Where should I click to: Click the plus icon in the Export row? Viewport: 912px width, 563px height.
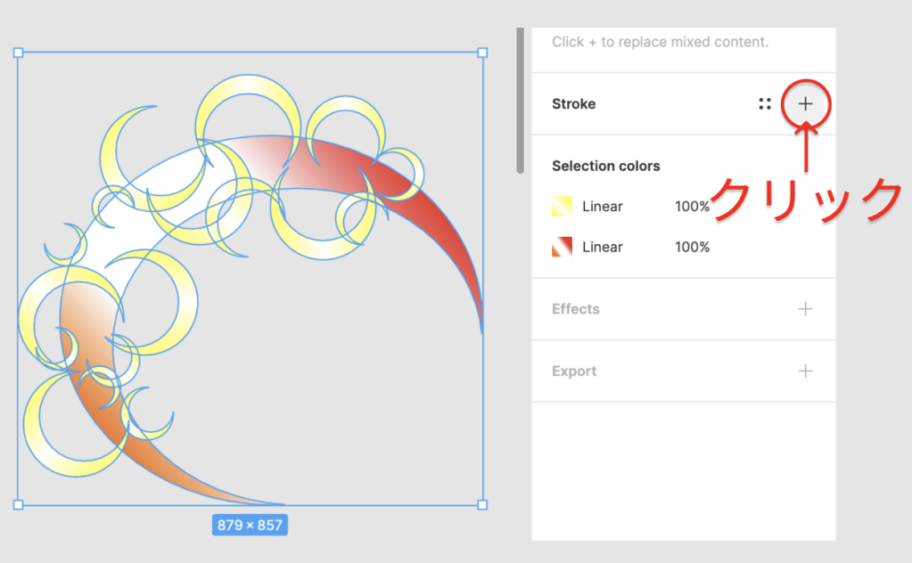point(805,371)
